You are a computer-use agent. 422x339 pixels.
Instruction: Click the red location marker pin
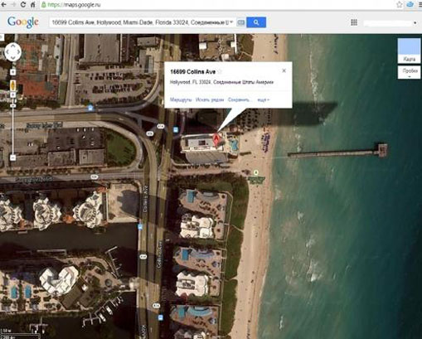click(x=216, y=139)
